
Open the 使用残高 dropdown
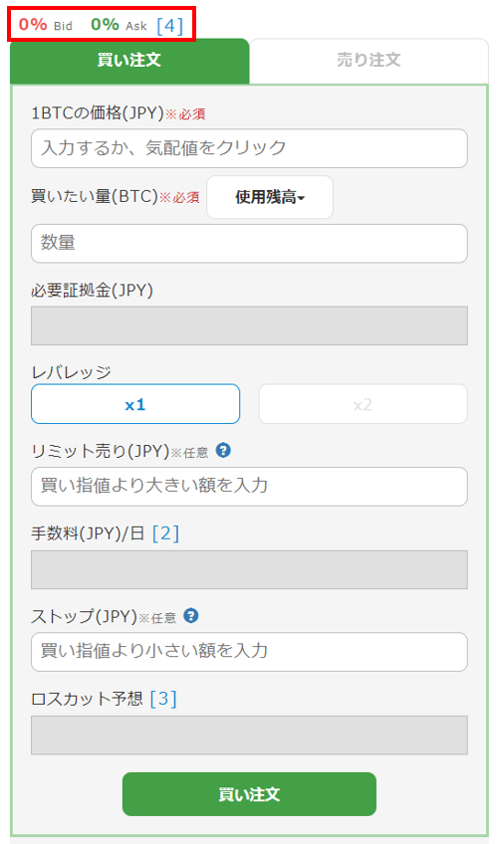click(270, 197)
